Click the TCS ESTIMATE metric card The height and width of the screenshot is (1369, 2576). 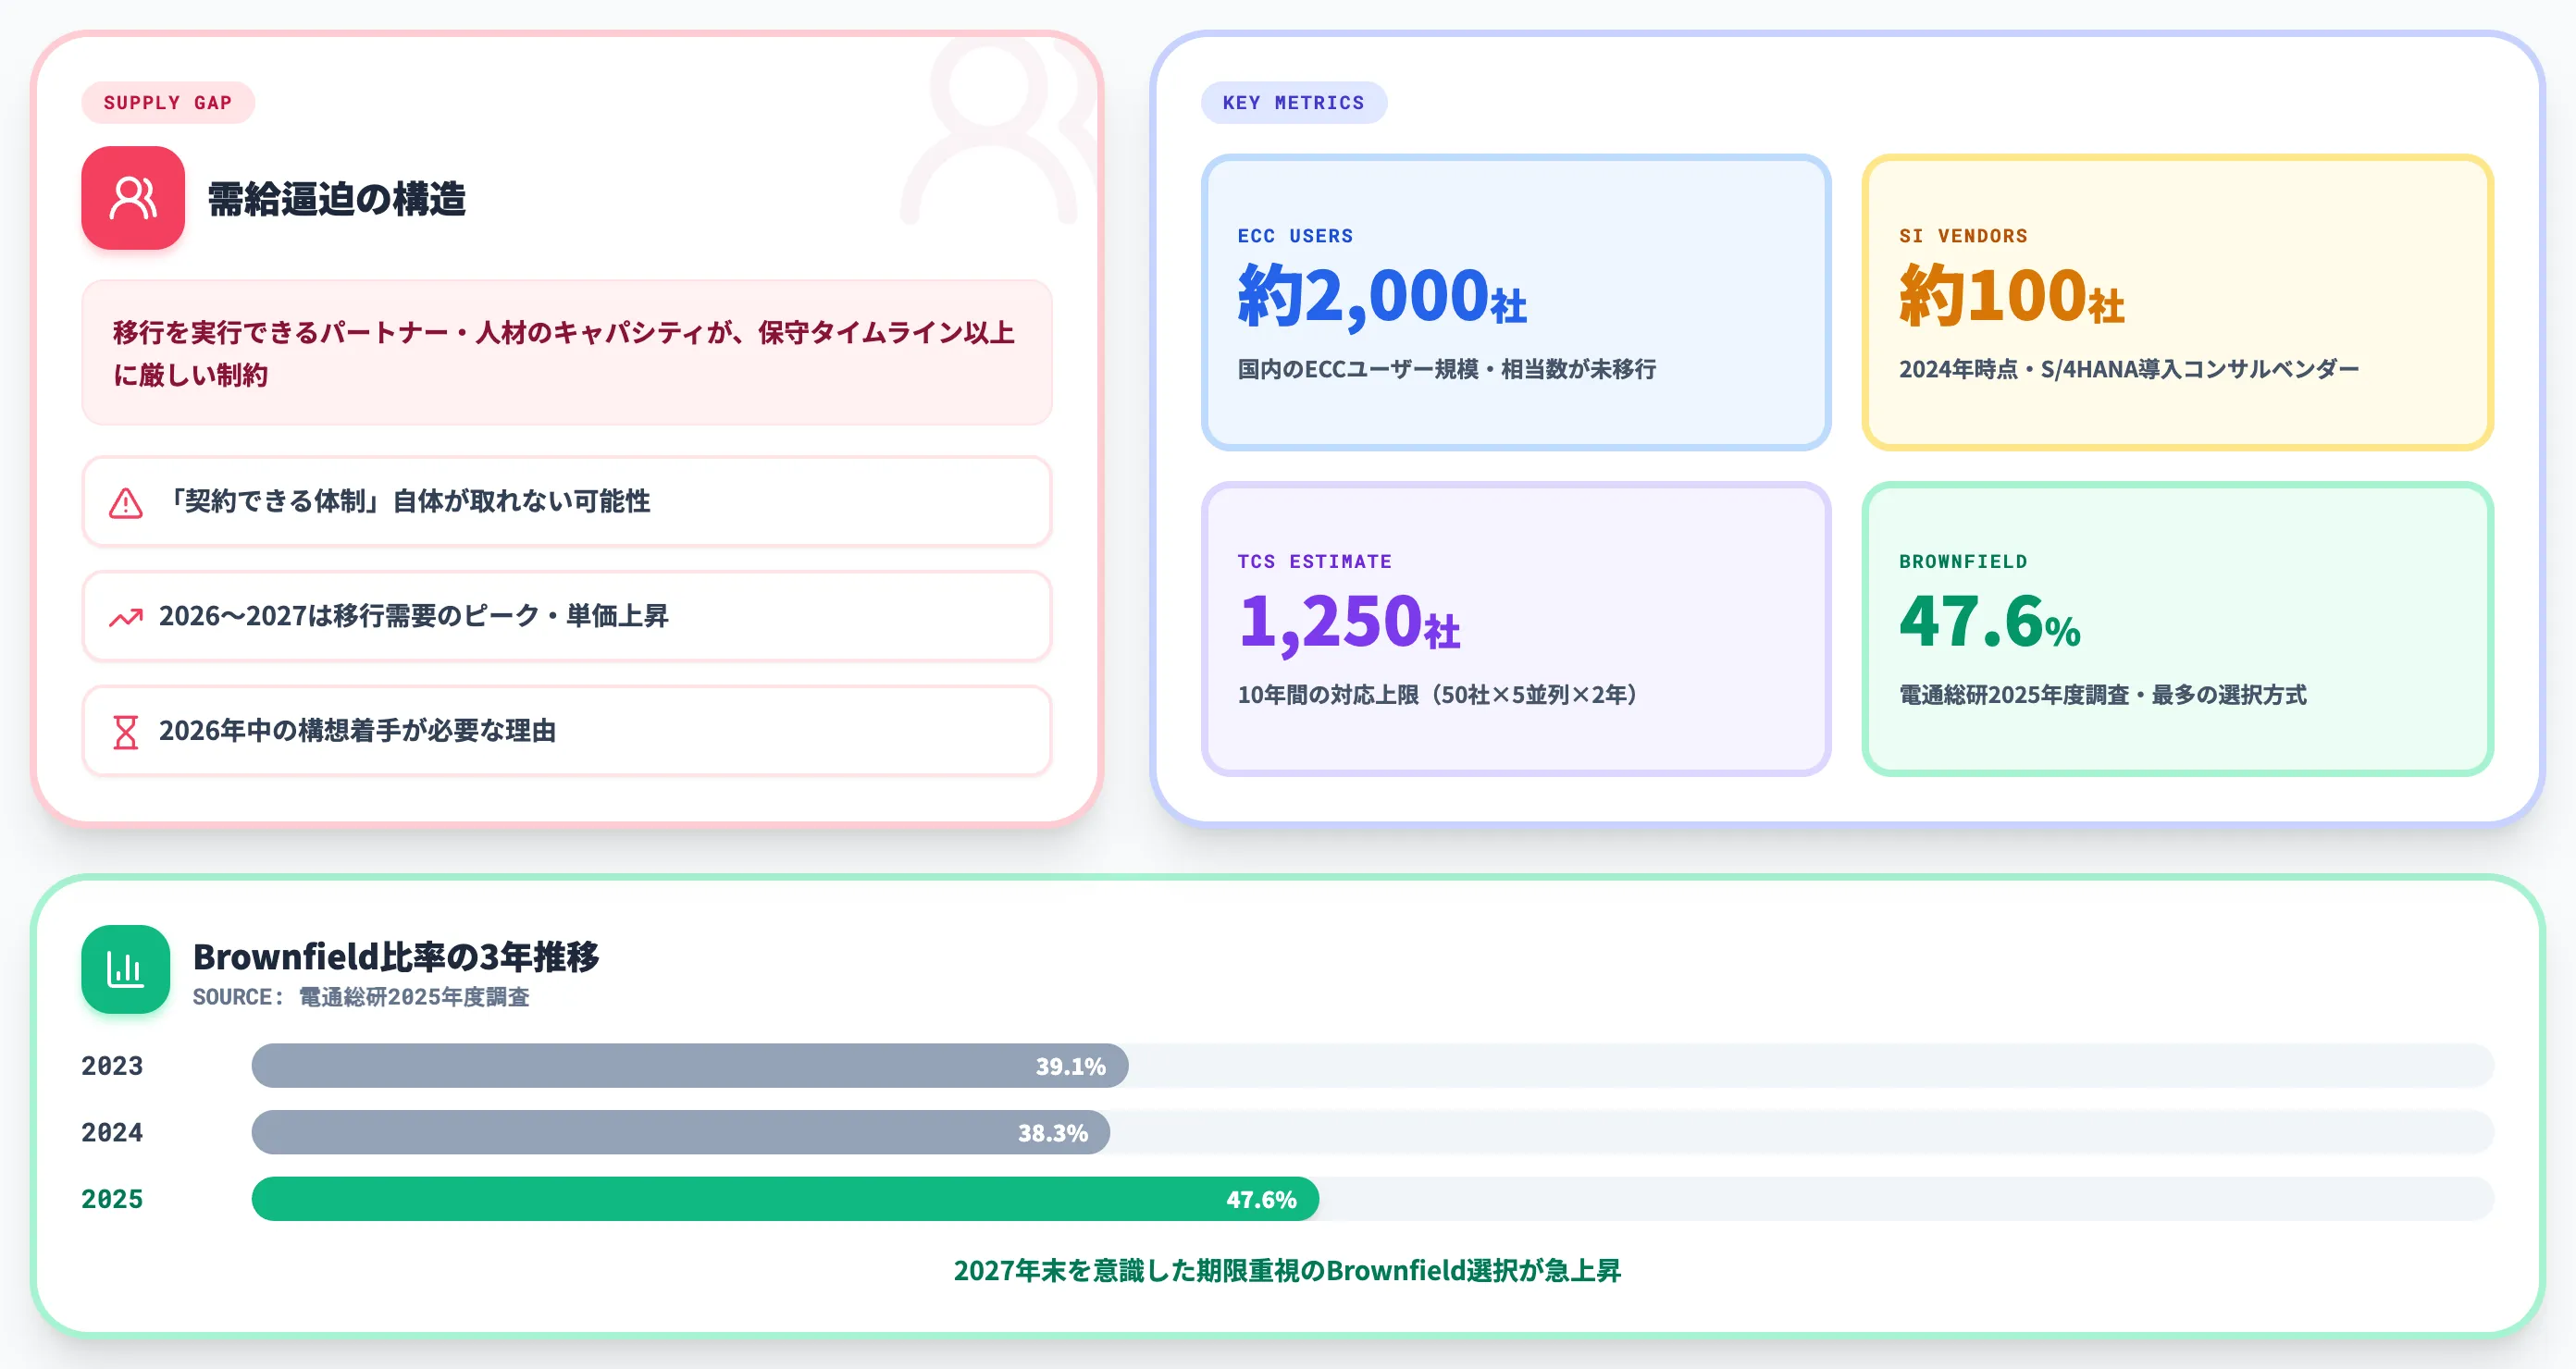tap(1516, 628)
